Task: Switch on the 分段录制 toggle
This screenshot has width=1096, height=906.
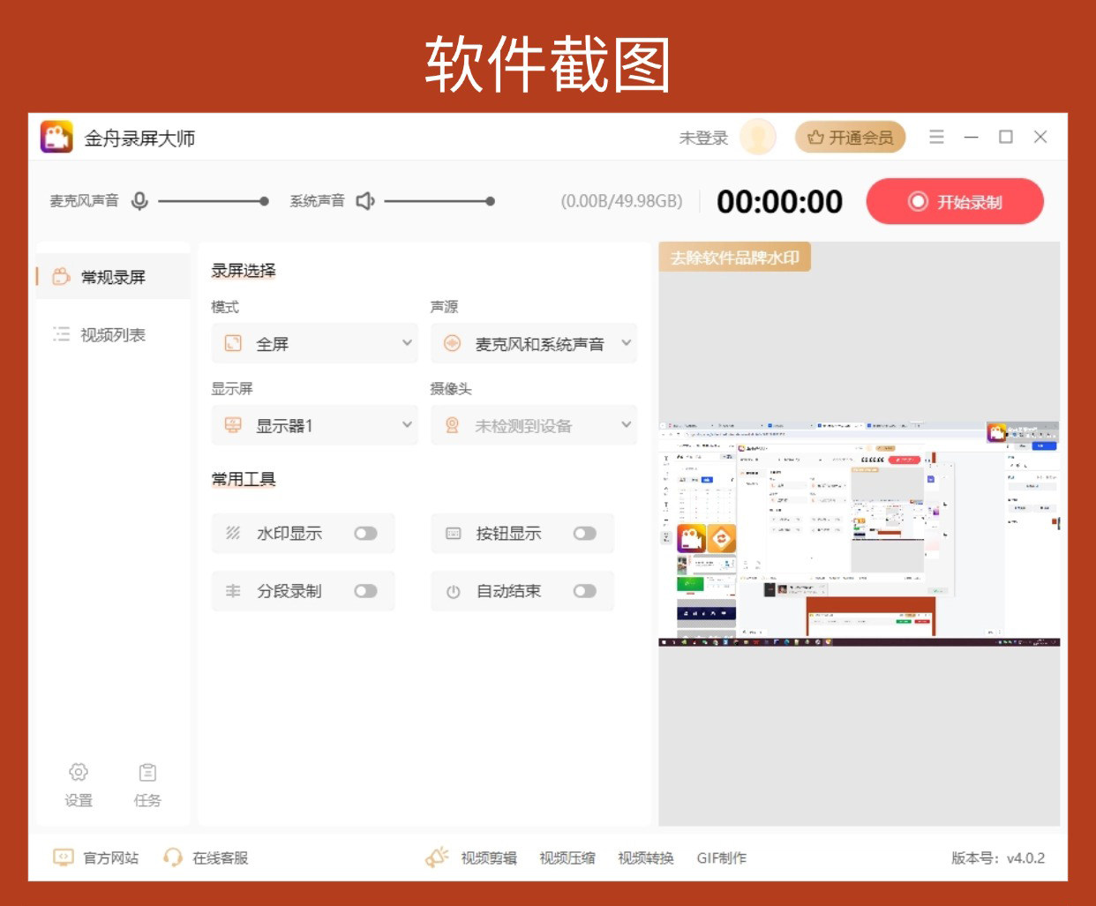Action: [x=365, y=591]
